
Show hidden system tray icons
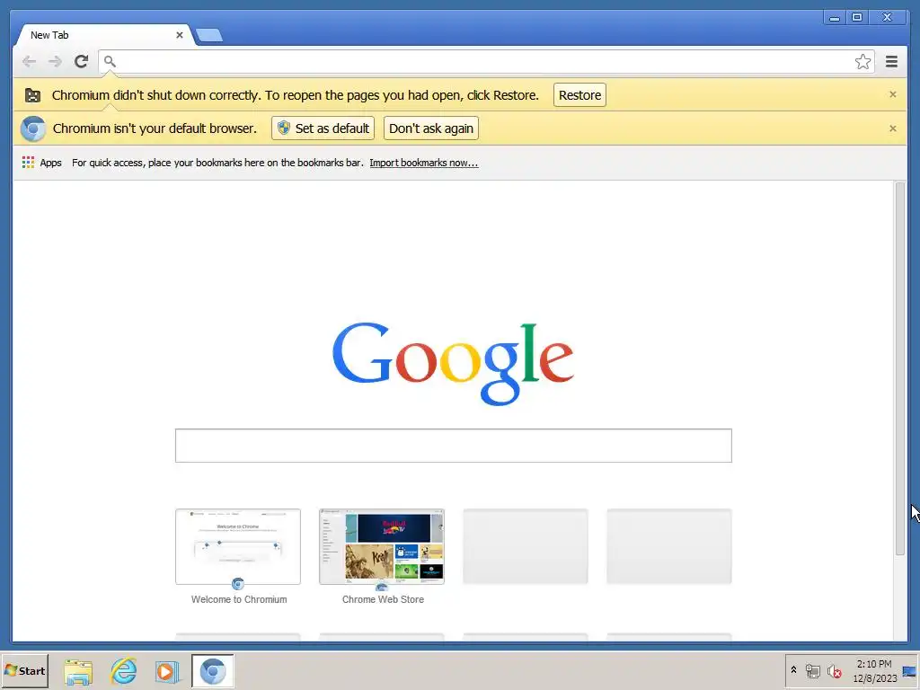coord(793,669)
